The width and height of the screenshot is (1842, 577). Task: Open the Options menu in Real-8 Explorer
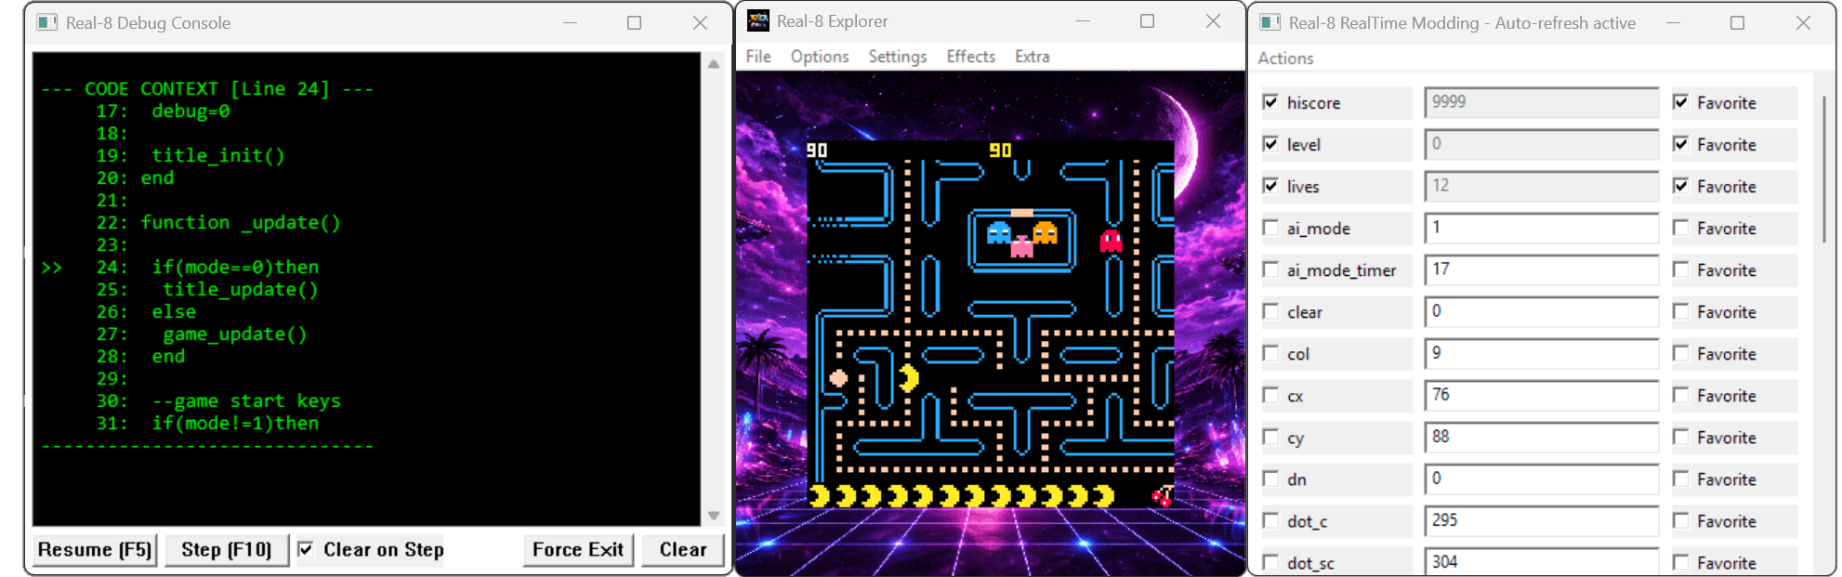click(x=820, y=57)
